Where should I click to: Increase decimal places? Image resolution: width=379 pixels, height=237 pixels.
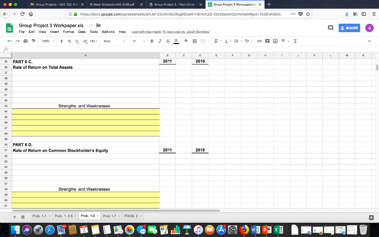tap(85, 41)
